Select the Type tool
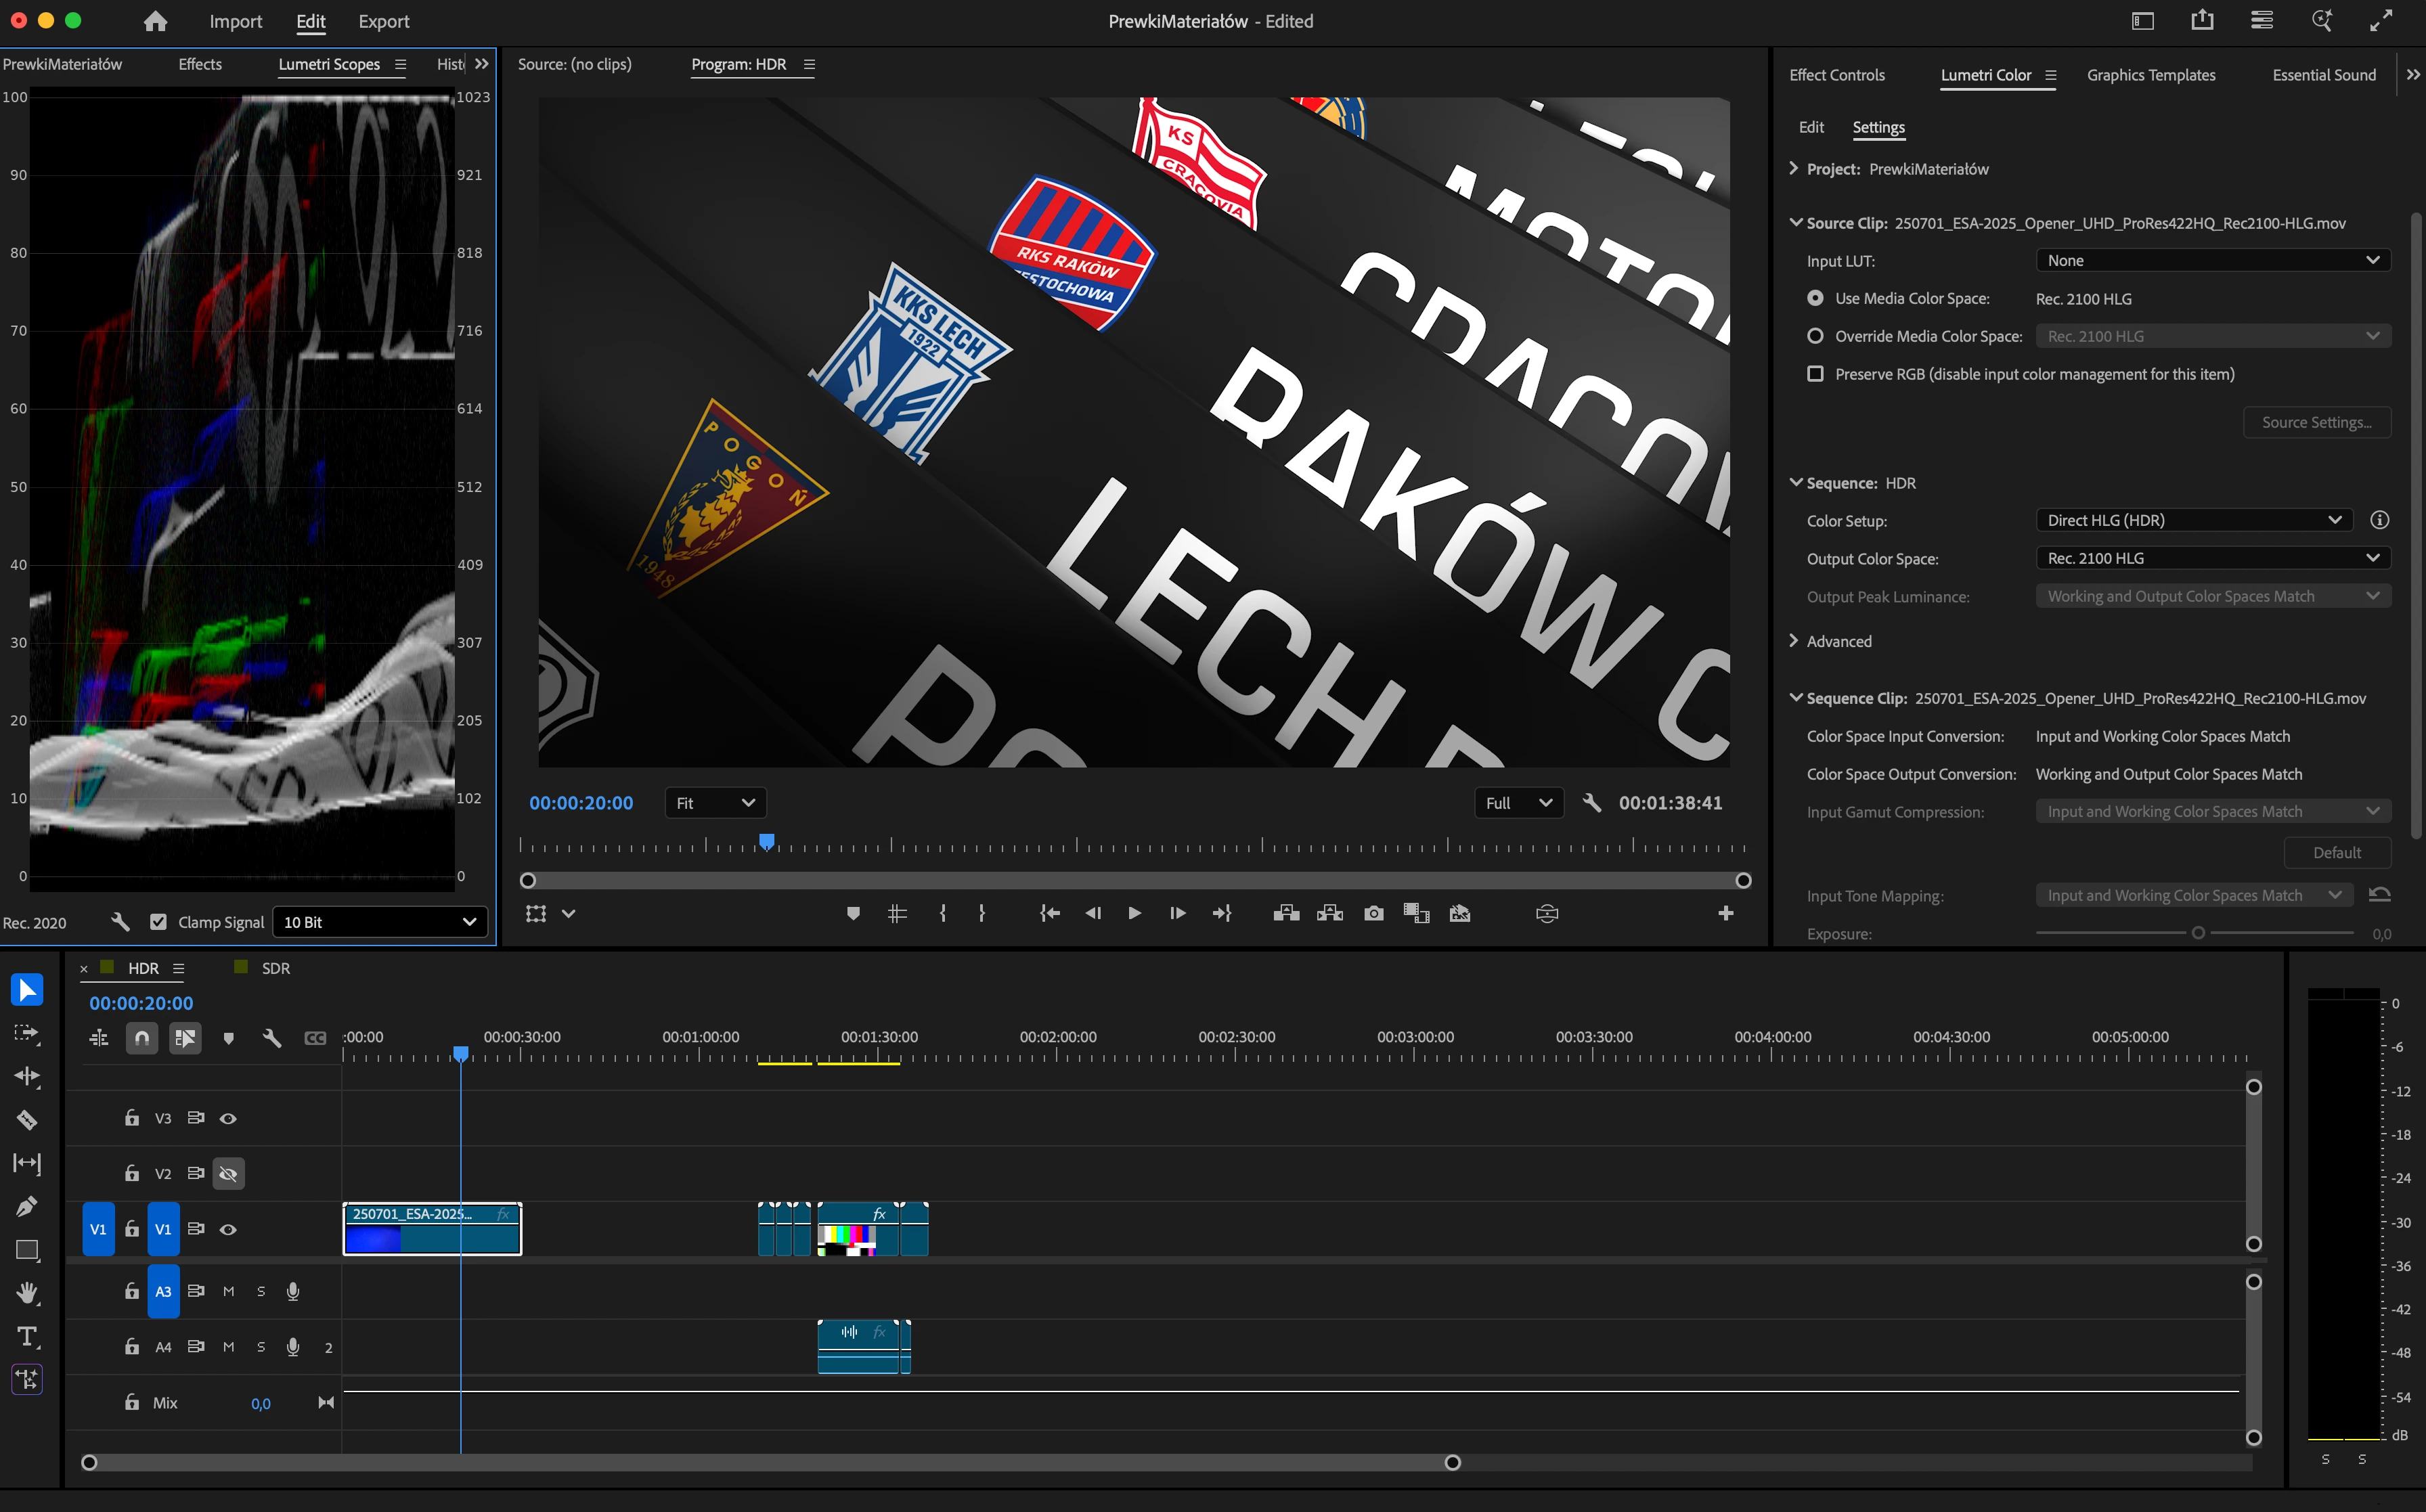The image size is (2426, 1512). (27, 1337)
